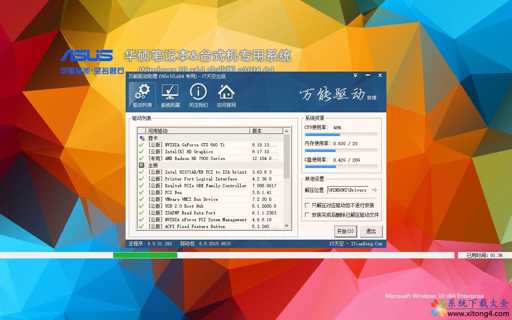Click the driver list vertical scrollbar thumb
Screen dimensions: 512x320
pyautogui.click(x=286, y=156)
